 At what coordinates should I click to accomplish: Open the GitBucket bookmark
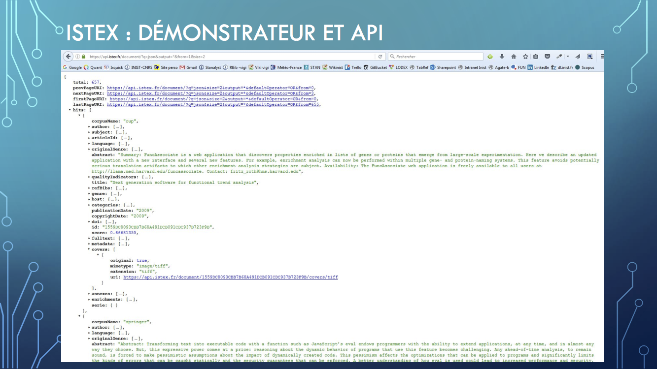click(x=375, y=67)
